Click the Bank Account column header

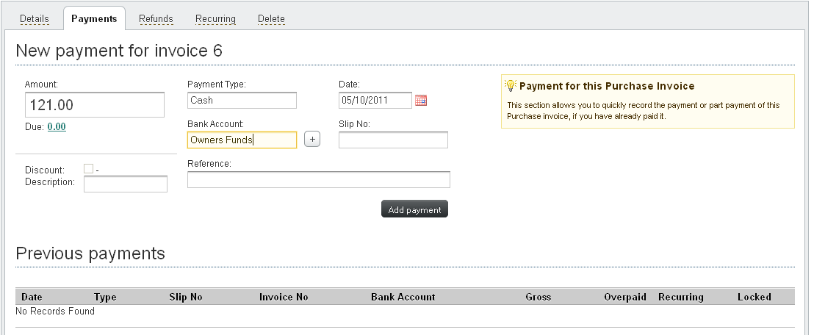(403, 298)
